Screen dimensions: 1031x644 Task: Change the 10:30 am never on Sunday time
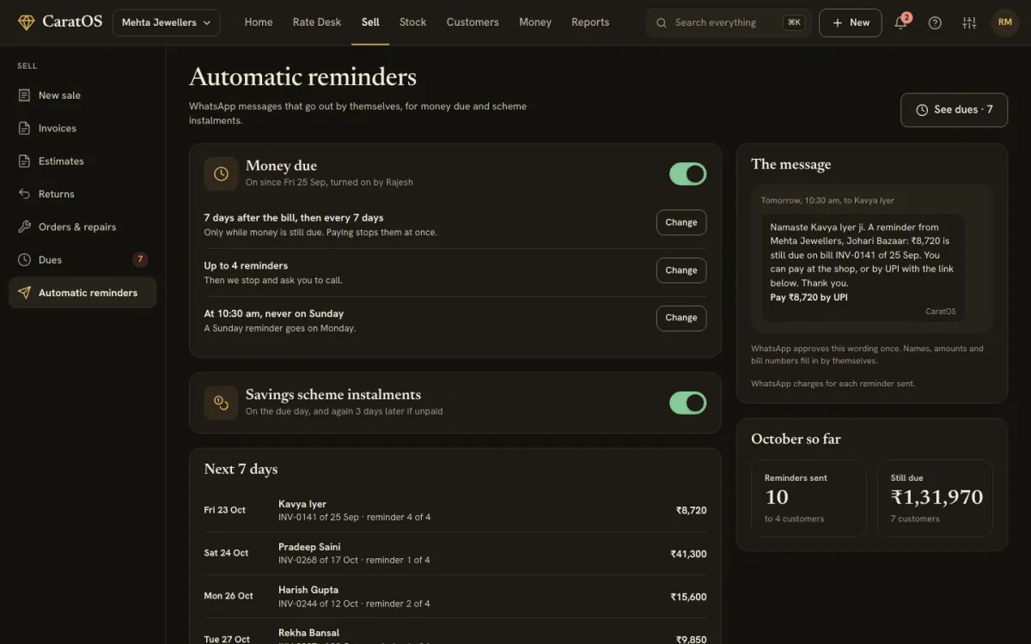tap(681, 318)
